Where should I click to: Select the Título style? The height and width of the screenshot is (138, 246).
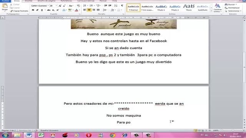189,8
